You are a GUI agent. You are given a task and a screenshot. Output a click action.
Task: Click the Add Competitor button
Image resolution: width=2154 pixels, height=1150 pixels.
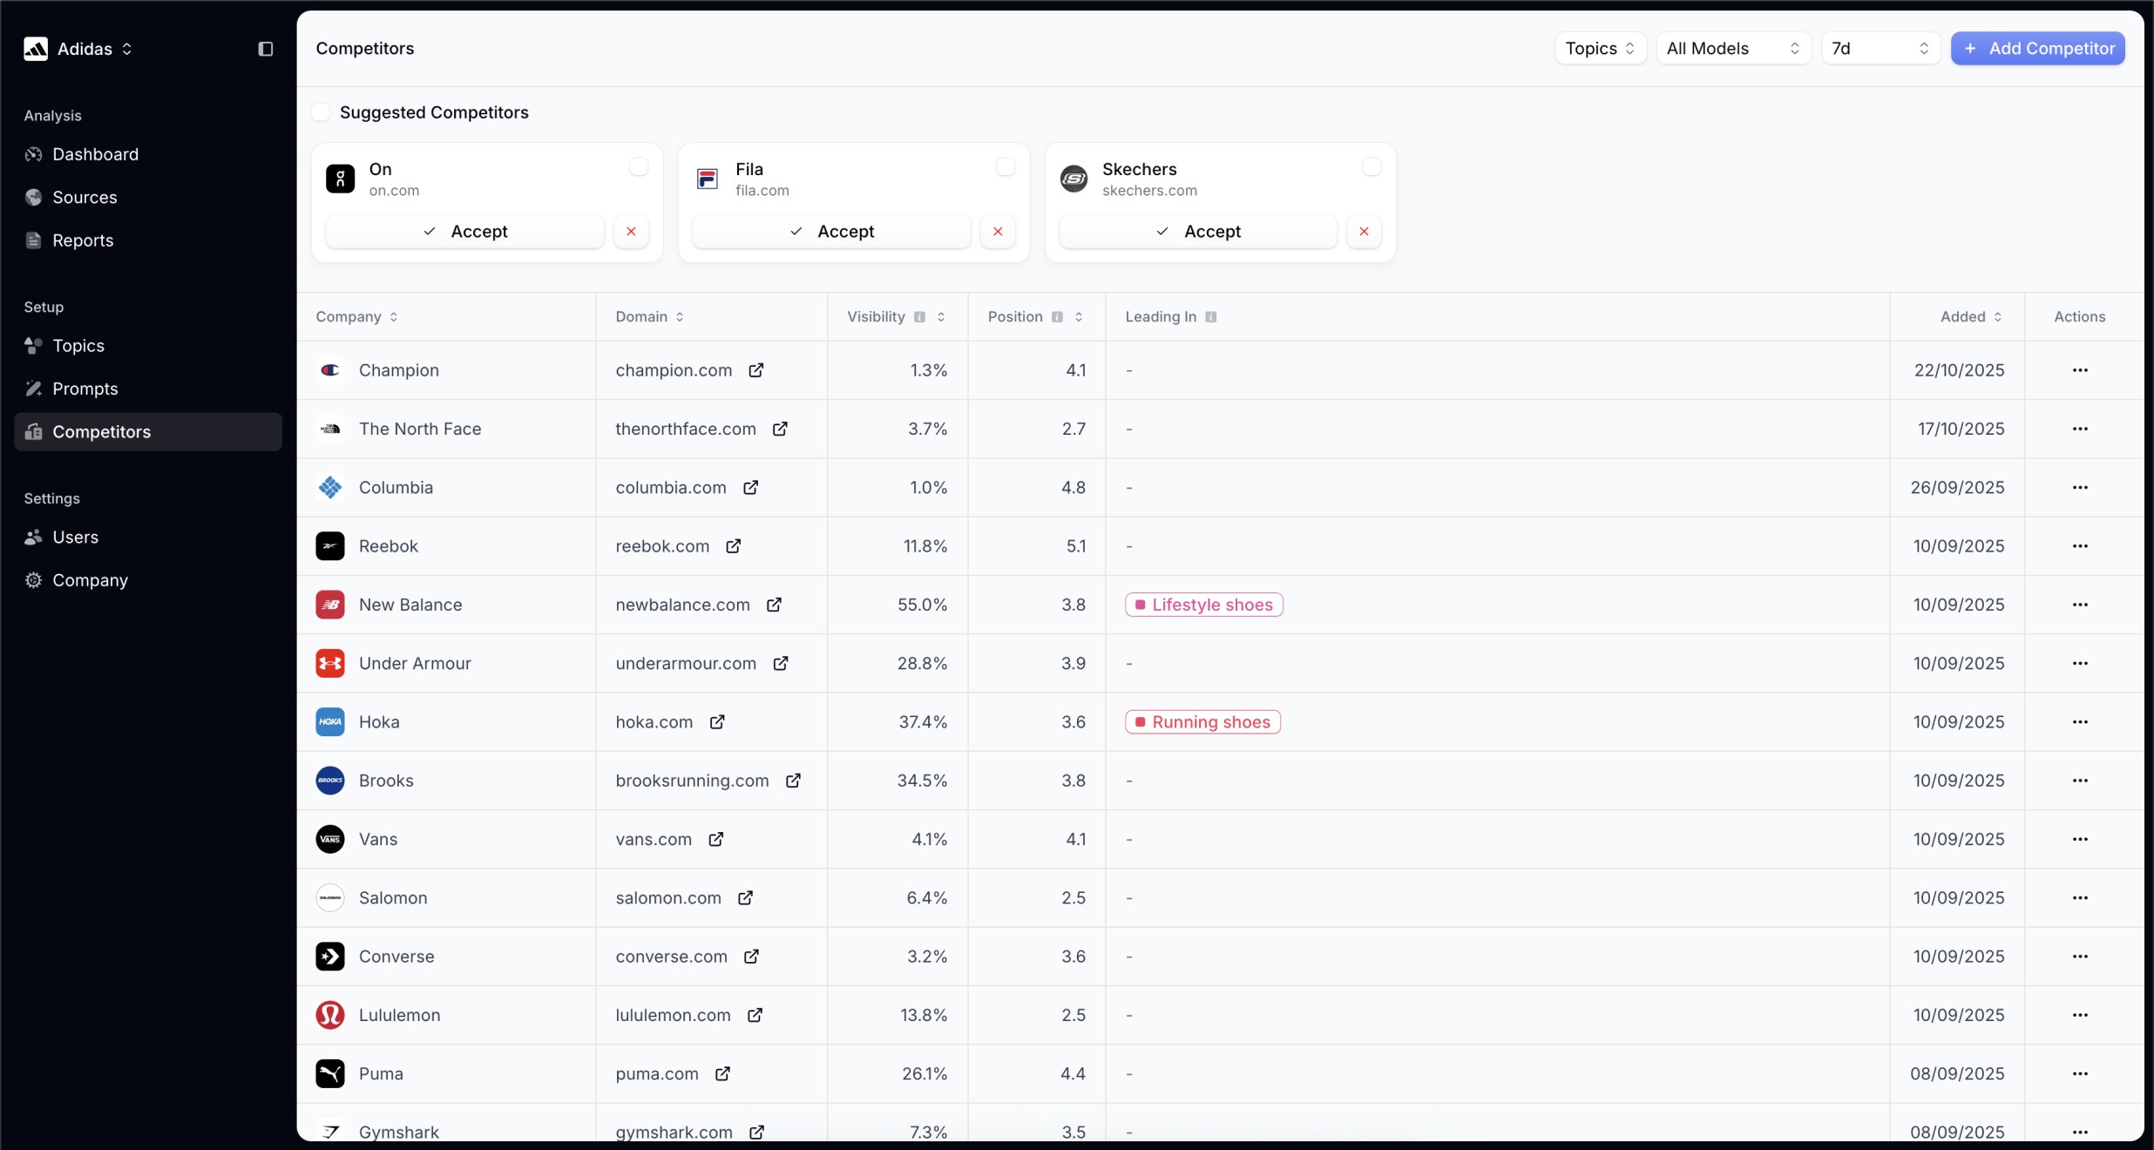pos(2037,49)
